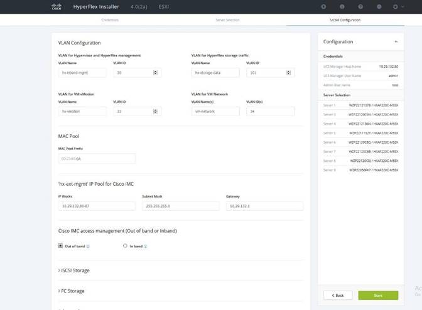This screenshot has height=310, width=422.
Task: Adjust the hx-vmotion VLAN ID stepper
Action: [155, 112]
